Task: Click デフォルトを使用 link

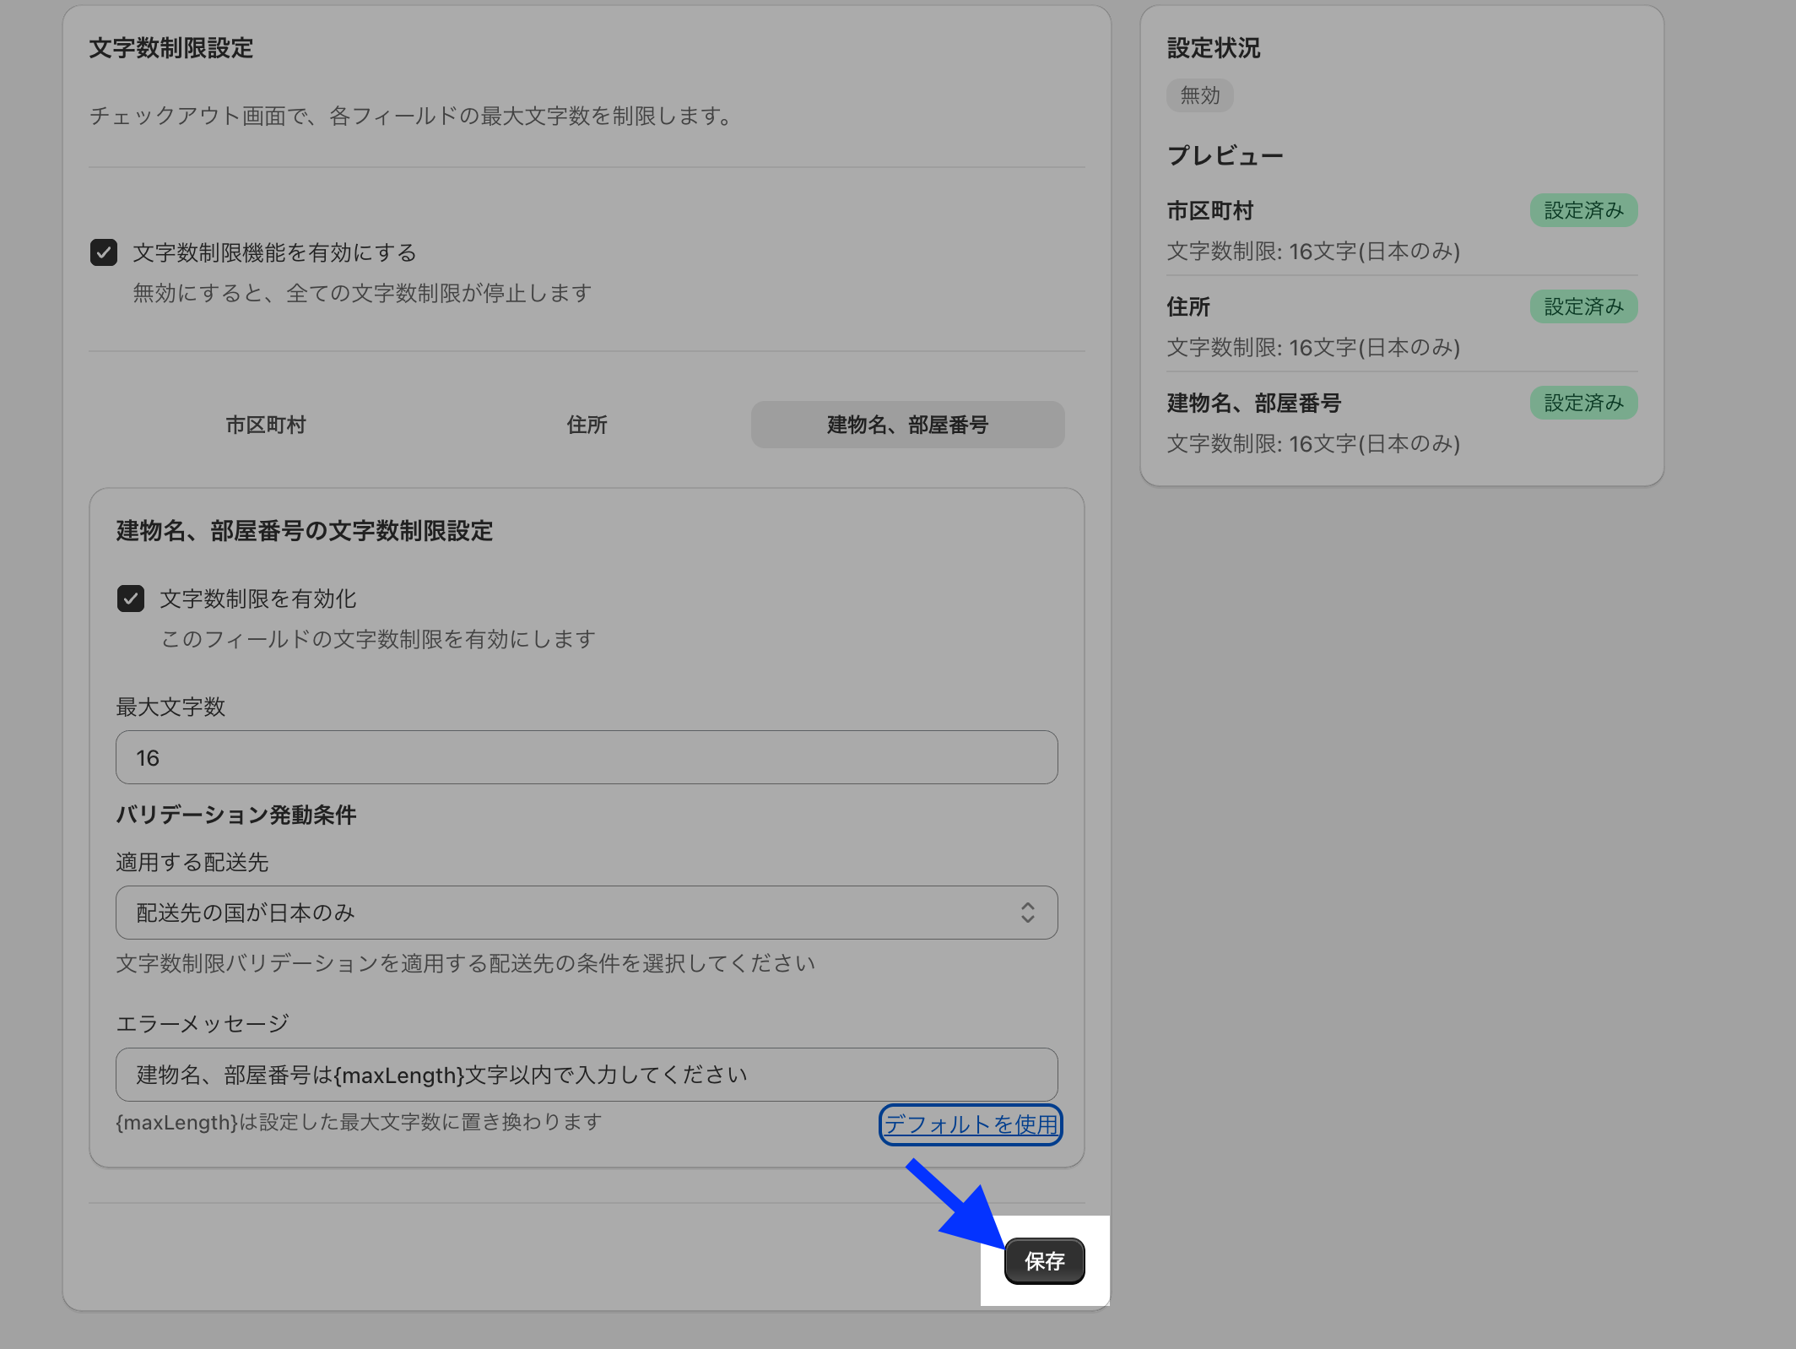Action: click(971, 1124)
